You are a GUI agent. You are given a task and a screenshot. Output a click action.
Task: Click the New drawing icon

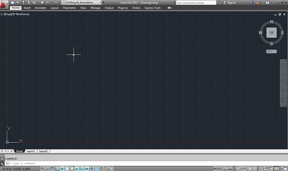pyautogui.click(x=13, y=2)
